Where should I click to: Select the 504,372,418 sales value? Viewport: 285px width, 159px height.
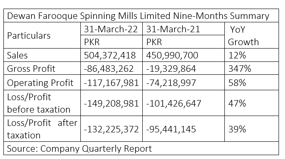click(112, 55)
